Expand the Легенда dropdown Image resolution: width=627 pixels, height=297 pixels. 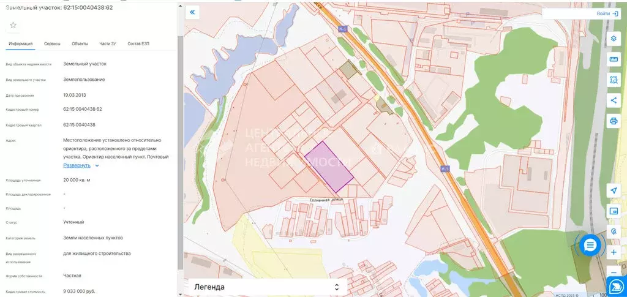266,287
